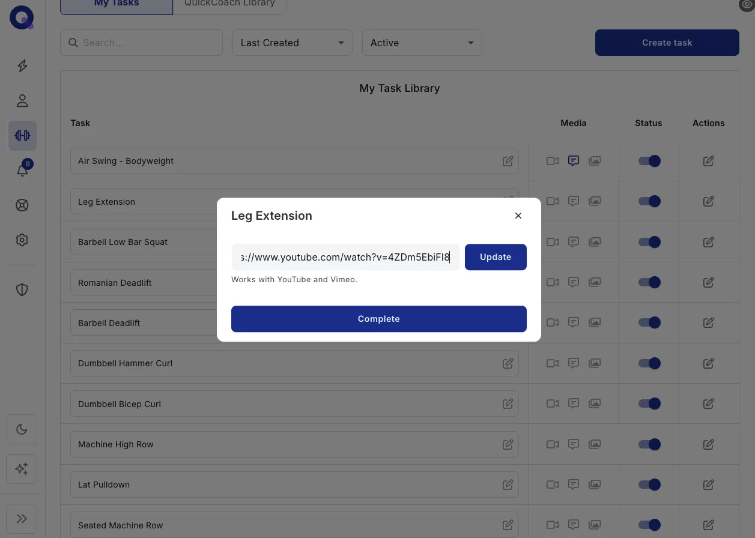Screen dimensions: 755x538
Task: Edit action for Air Swing - Bodyweight row
Action: [709, 161]
